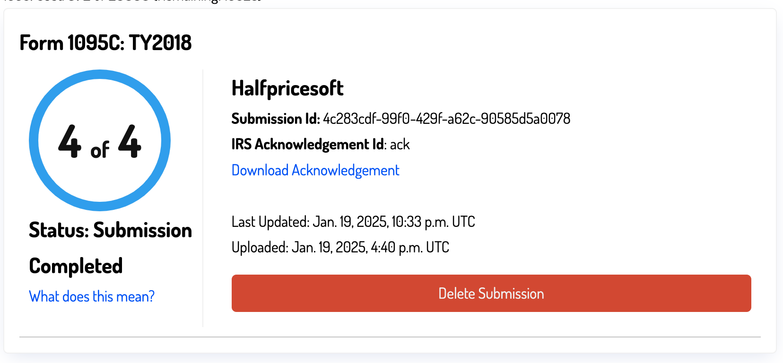Click the 4c283cdf submission identifier
The width and height of the screenshot is (783, 363).
coord(446,119)
